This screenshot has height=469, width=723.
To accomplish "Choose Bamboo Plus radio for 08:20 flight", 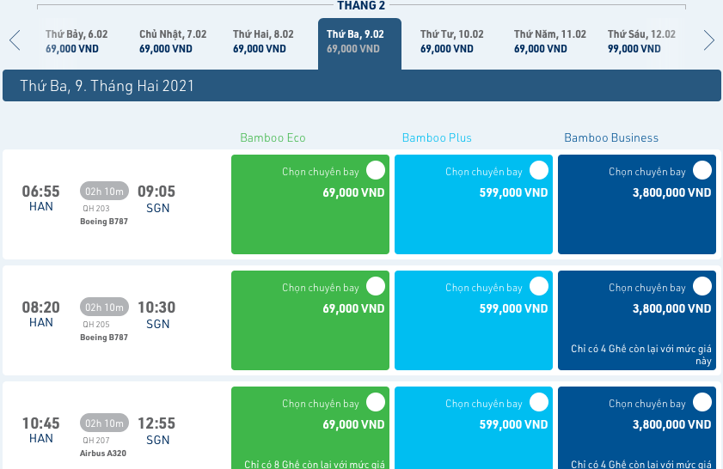I will coord(538,286).
